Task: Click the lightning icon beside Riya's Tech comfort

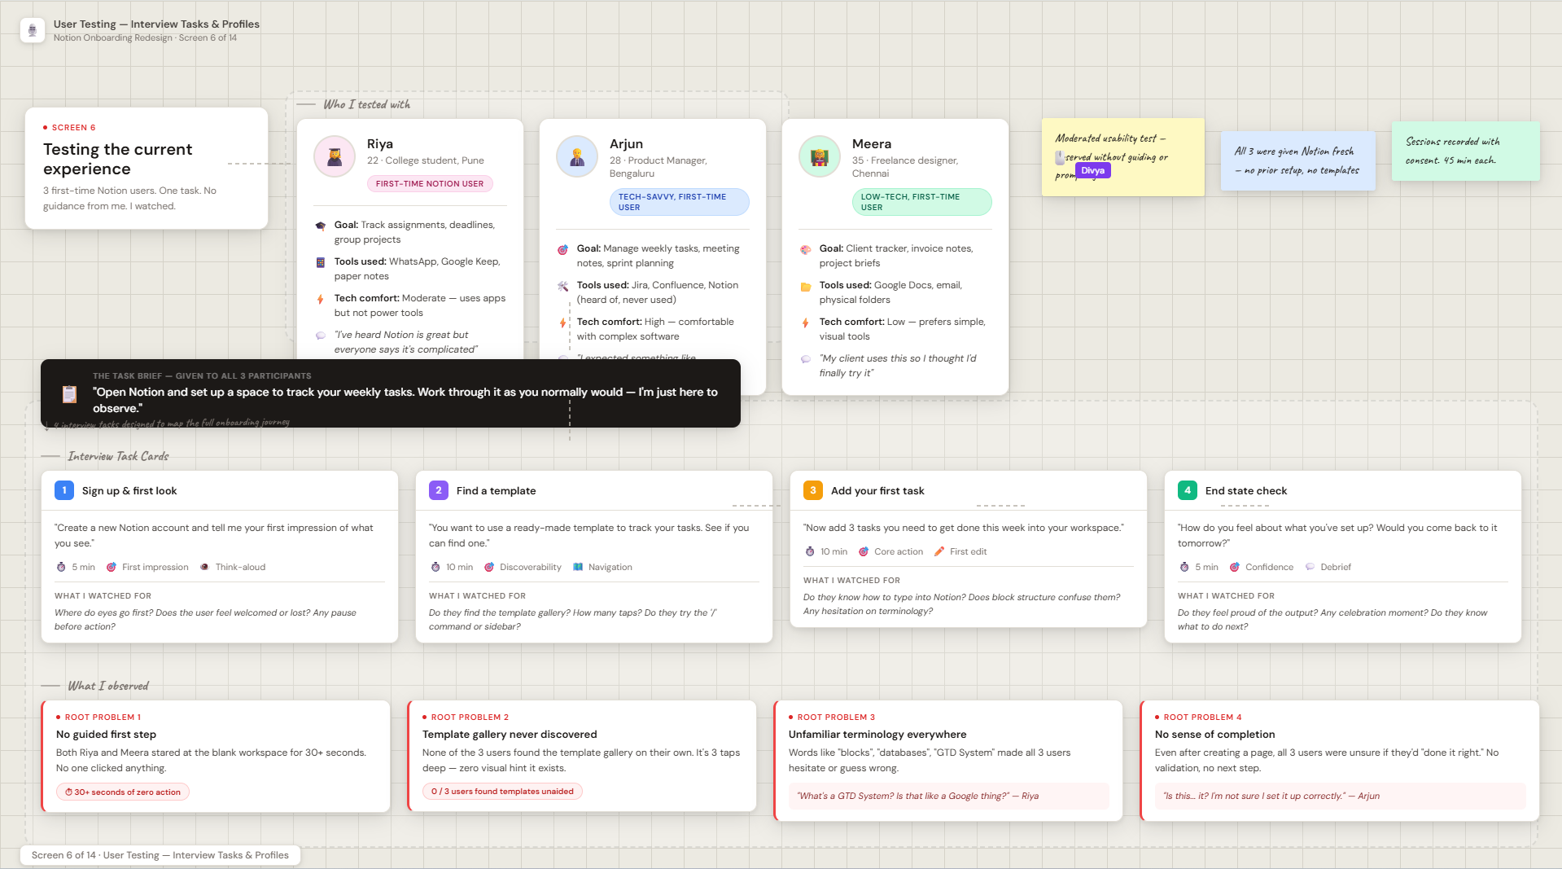Action: pyautogui.click(x=320, y=299)
